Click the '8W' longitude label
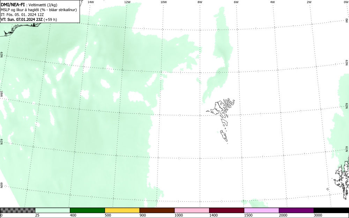Image resolution: width=349 pixels, height=218 pixels. 200,2
